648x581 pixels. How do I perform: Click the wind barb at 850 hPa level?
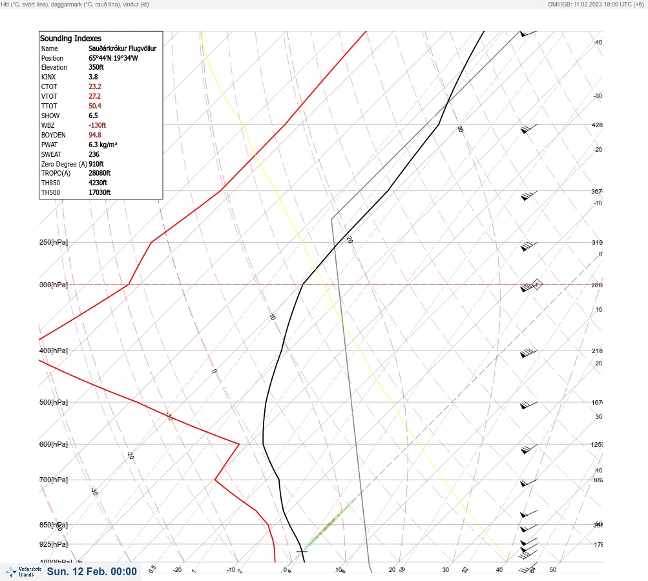528,528
